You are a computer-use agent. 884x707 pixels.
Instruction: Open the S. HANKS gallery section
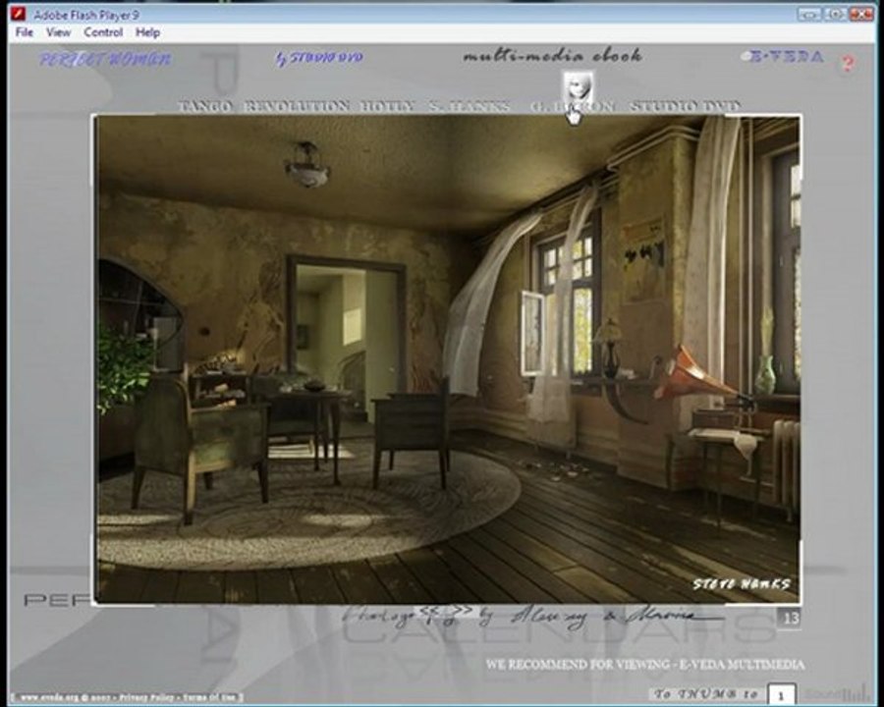click(470, 106)
